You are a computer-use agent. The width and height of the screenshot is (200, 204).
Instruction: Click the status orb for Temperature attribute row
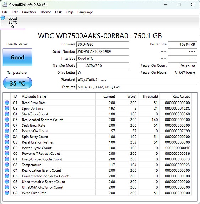point(7,165)
